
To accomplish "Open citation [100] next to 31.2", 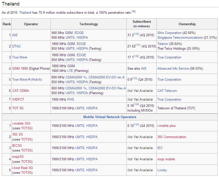I will click(136, 34).
